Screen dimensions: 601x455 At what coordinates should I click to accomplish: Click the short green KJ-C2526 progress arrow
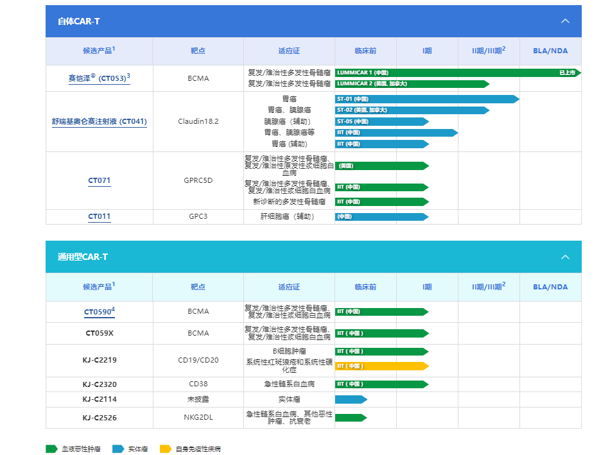point(351,418)
